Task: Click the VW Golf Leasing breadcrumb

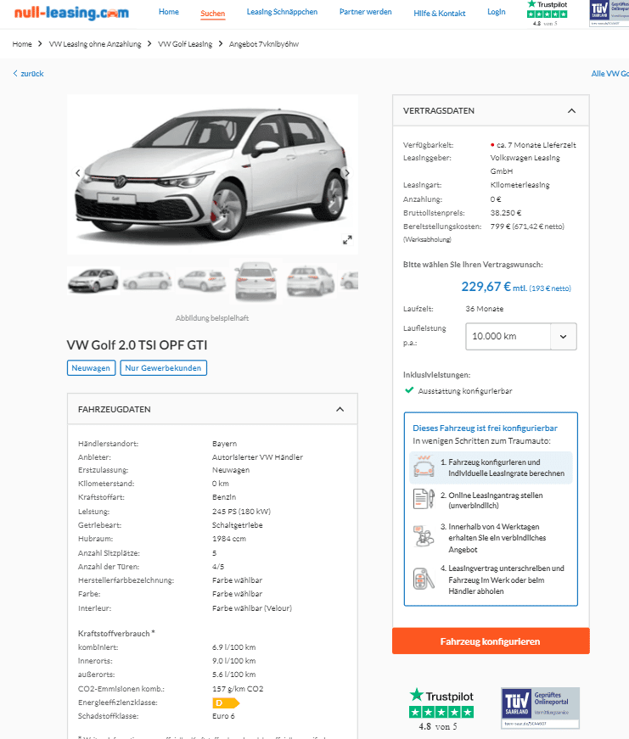Action: (185, 44)
